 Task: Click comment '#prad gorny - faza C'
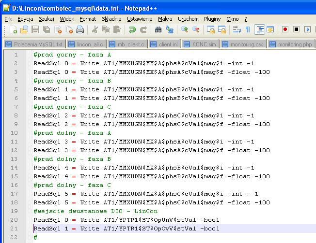click(72, 107)
